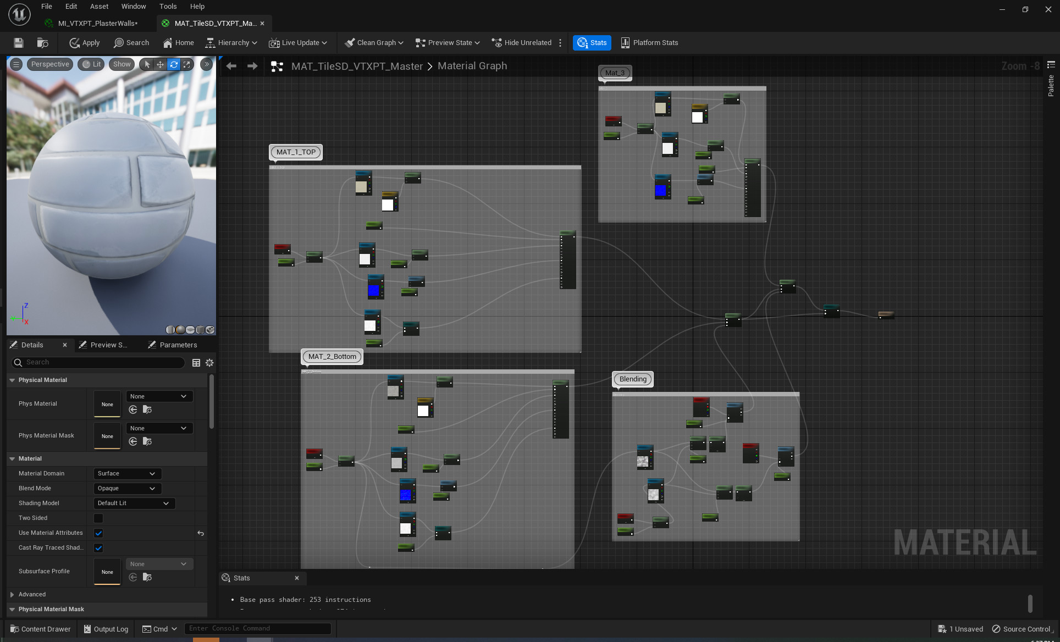Viewport: 1060px width, 642px height.
Task: Open Phys Material Mask asset dropdown
Action: [159, 428]
